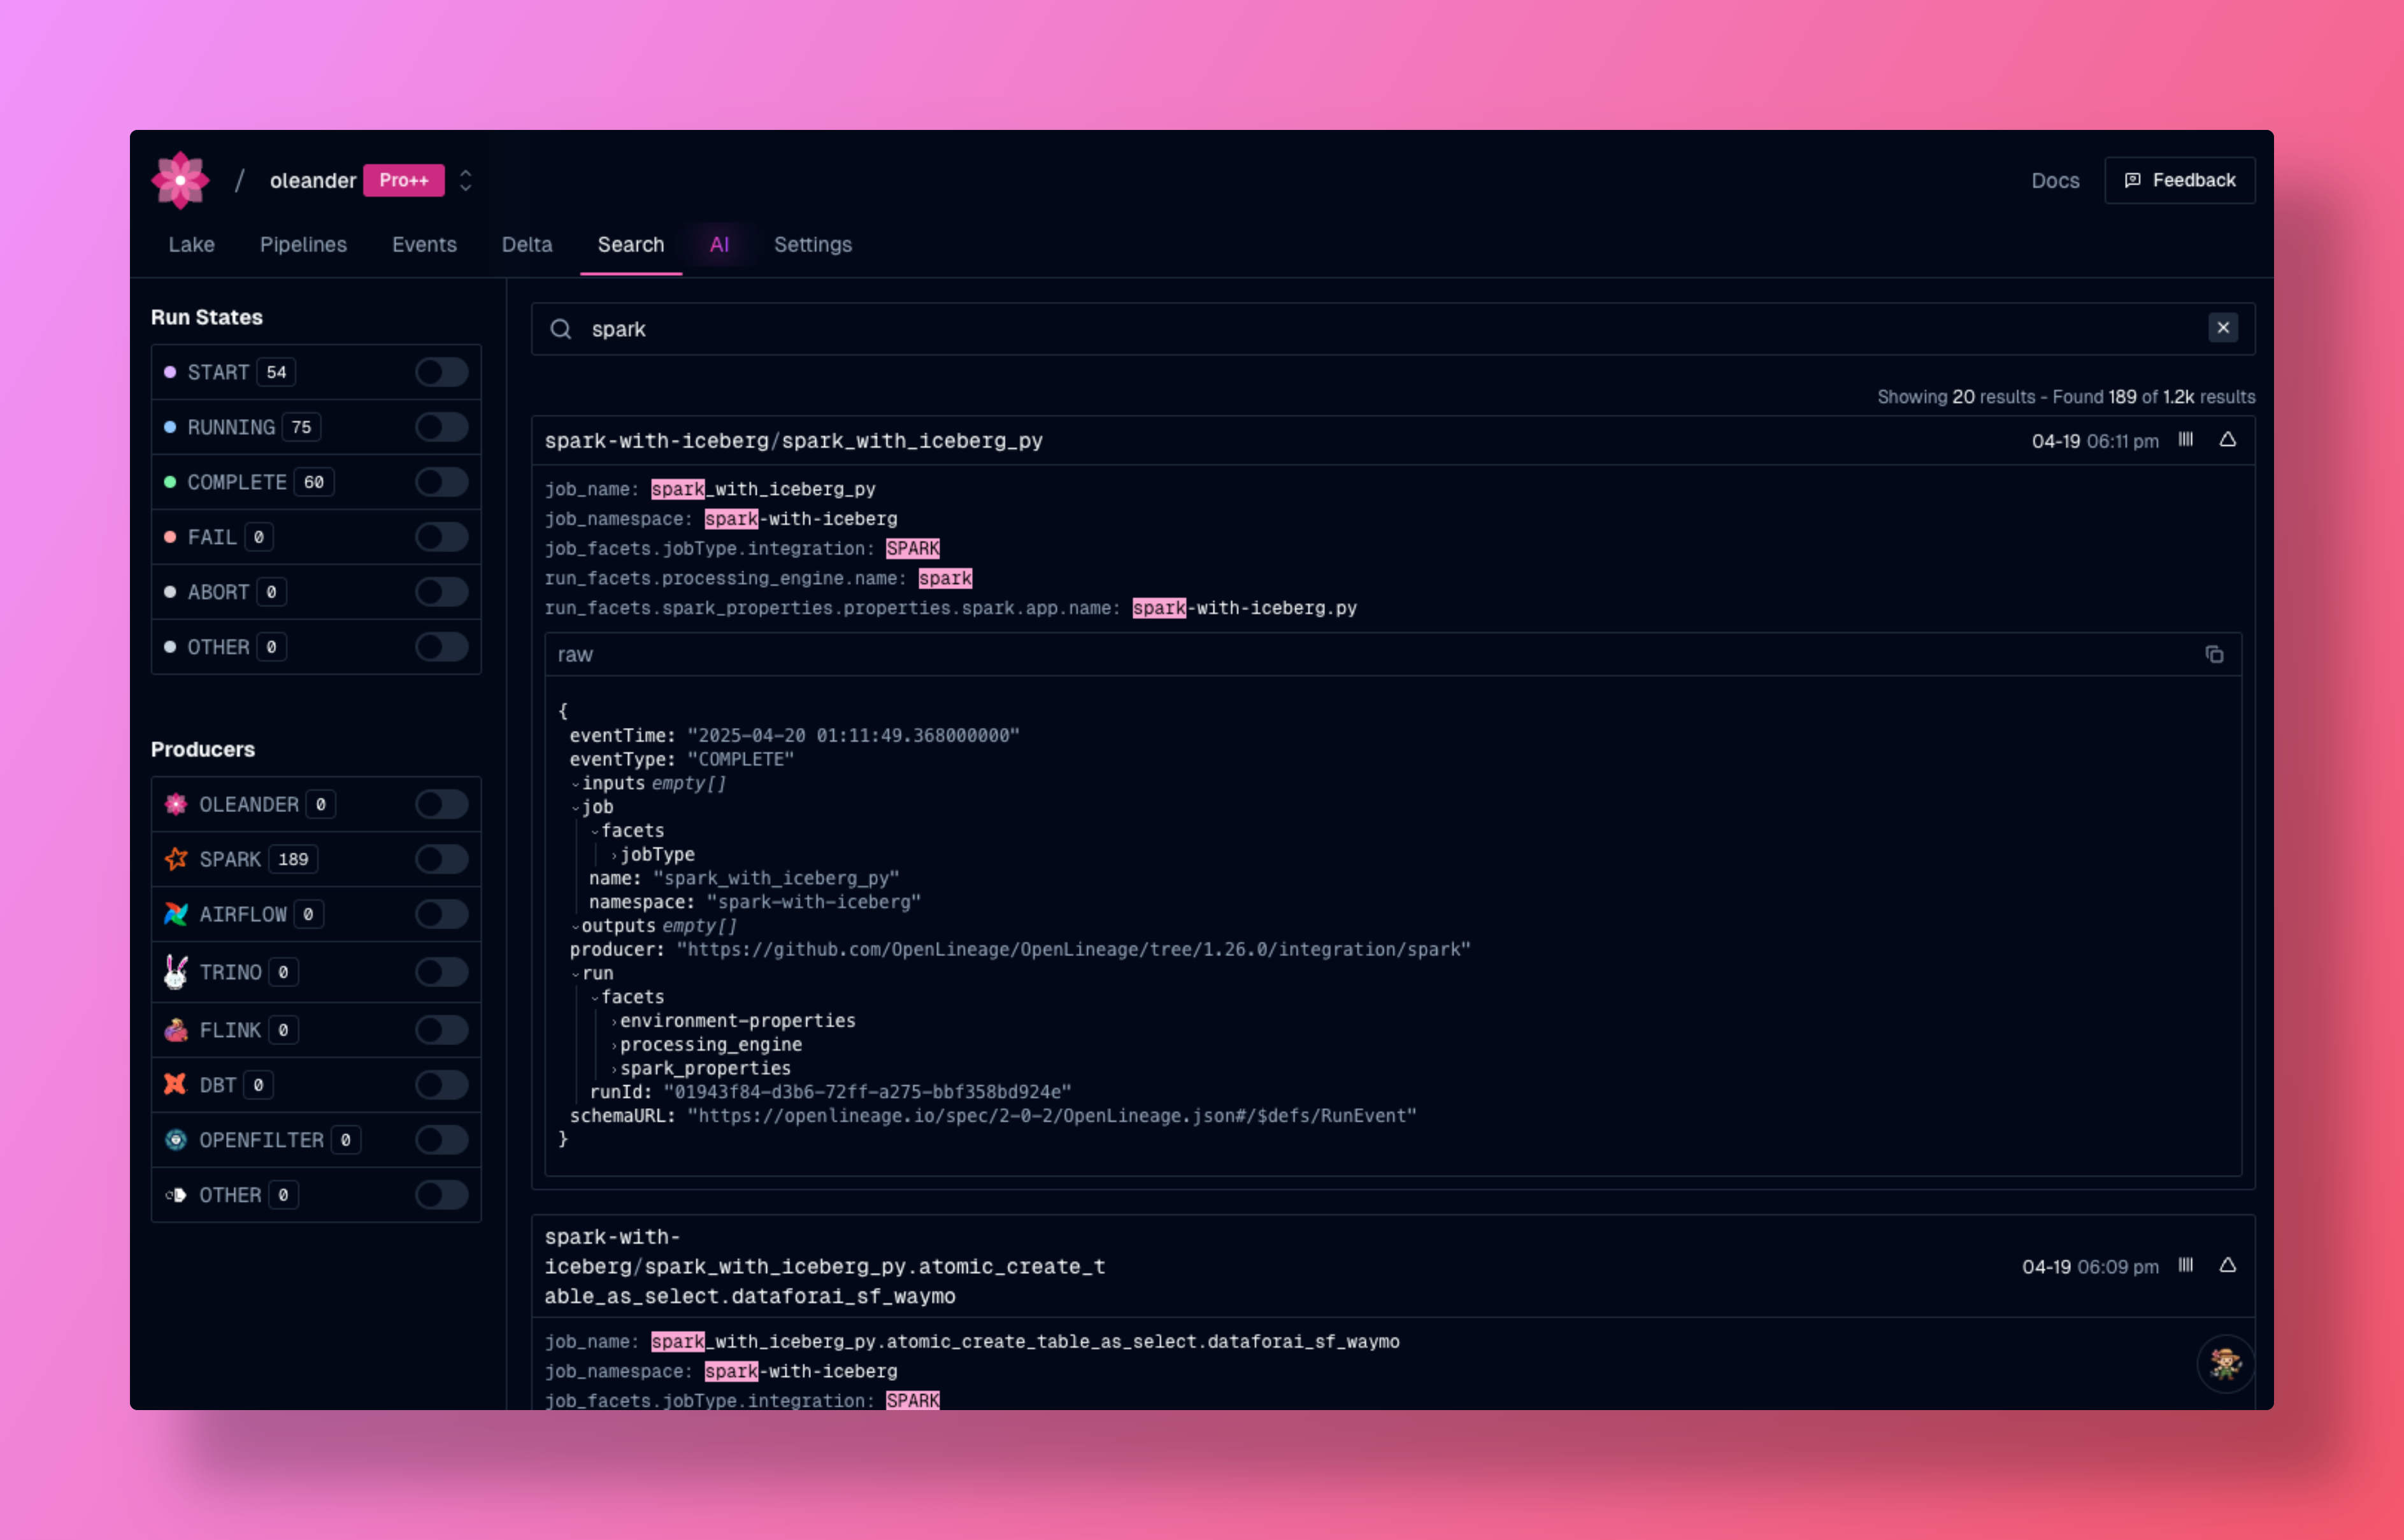Copy the raw JSON with copy icon
Screen dimensions: 2404x1540
click(x=2214, y=655)
